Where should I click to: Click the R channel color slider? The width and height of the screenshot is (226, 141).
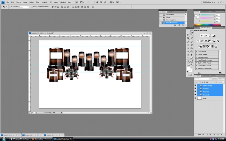click(208, 15)
